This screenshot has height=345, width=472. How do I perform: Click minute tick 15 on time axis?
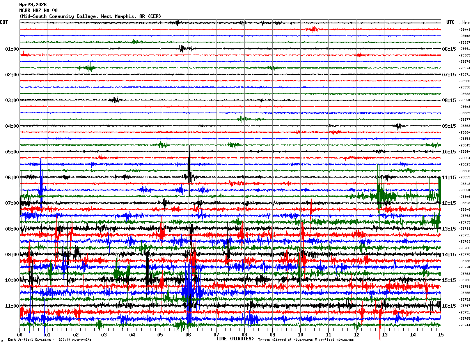tap(441, 334)
